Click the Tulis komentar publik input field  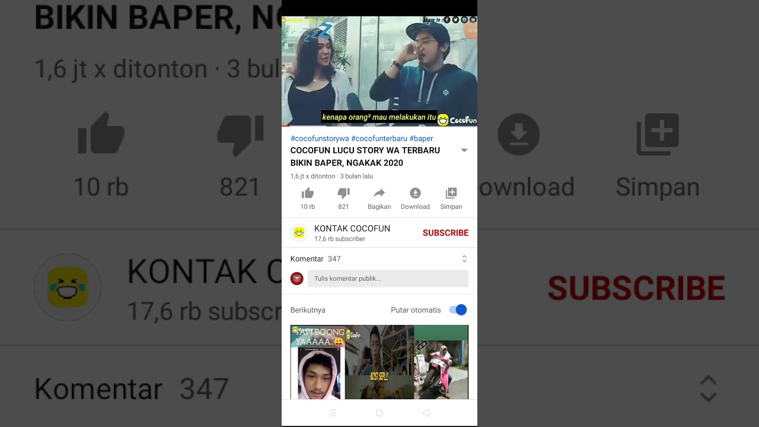pyautogui.click(x=388, y=278)
